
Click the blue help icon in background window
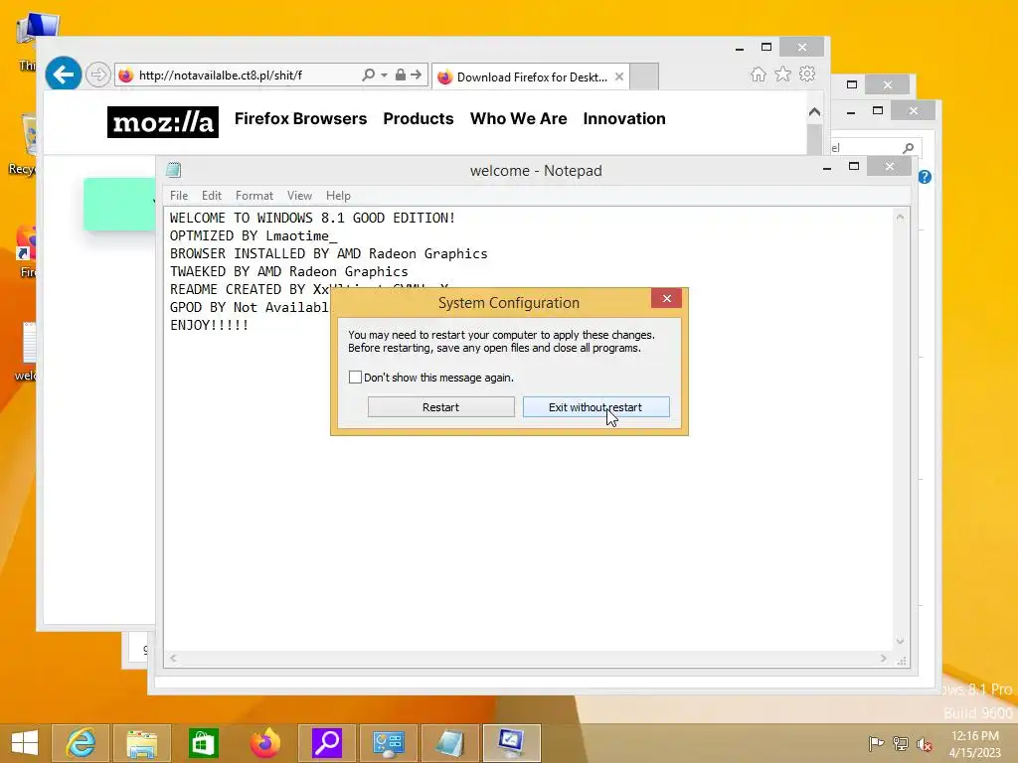(x=926, y=177)
